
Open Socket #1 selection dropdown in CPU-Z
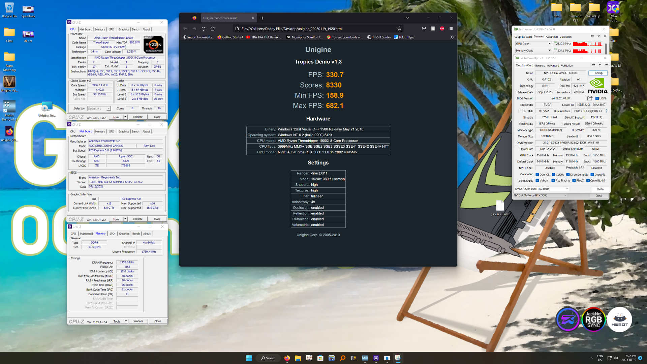[99, 109]
